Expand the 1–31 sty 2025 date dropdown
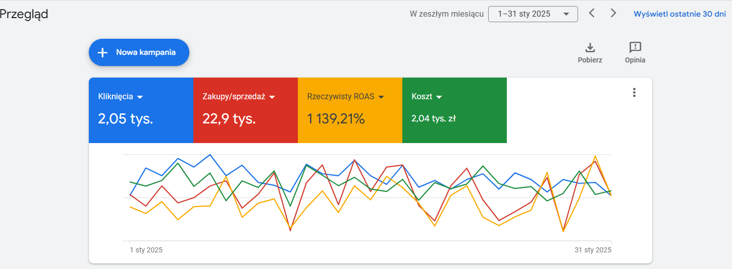The width and height of the screenshot is (732, 269). [533, 14]
